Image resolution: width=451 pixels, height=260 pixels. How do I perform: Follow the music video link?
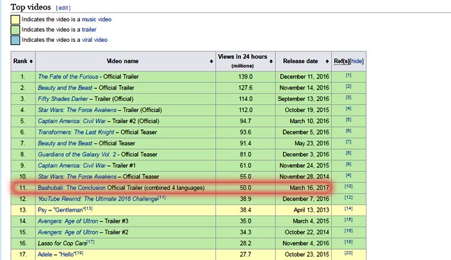97,19
